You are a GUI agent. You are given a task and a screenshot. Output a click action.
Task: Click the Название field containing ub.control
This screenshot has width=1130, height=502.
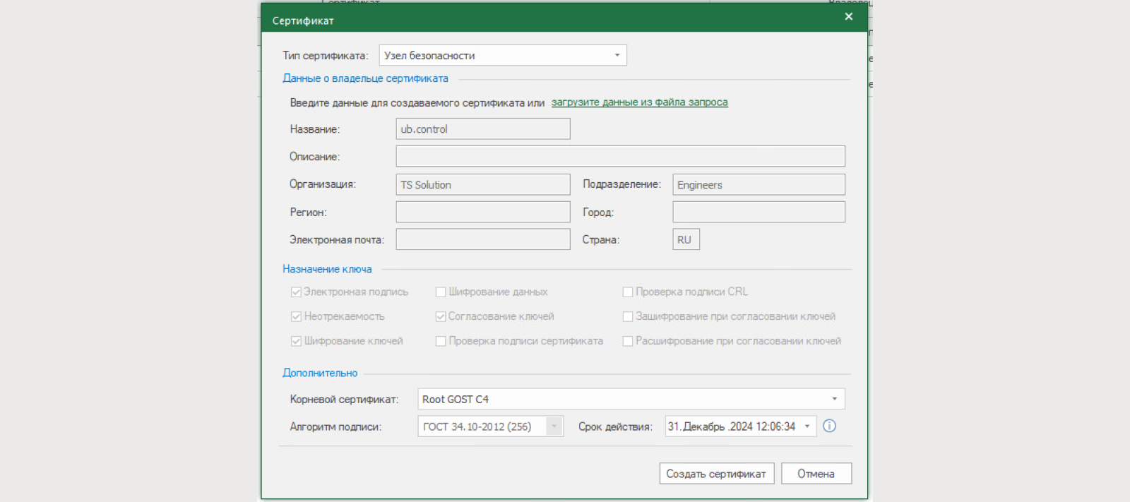click(x=483, y=129)
